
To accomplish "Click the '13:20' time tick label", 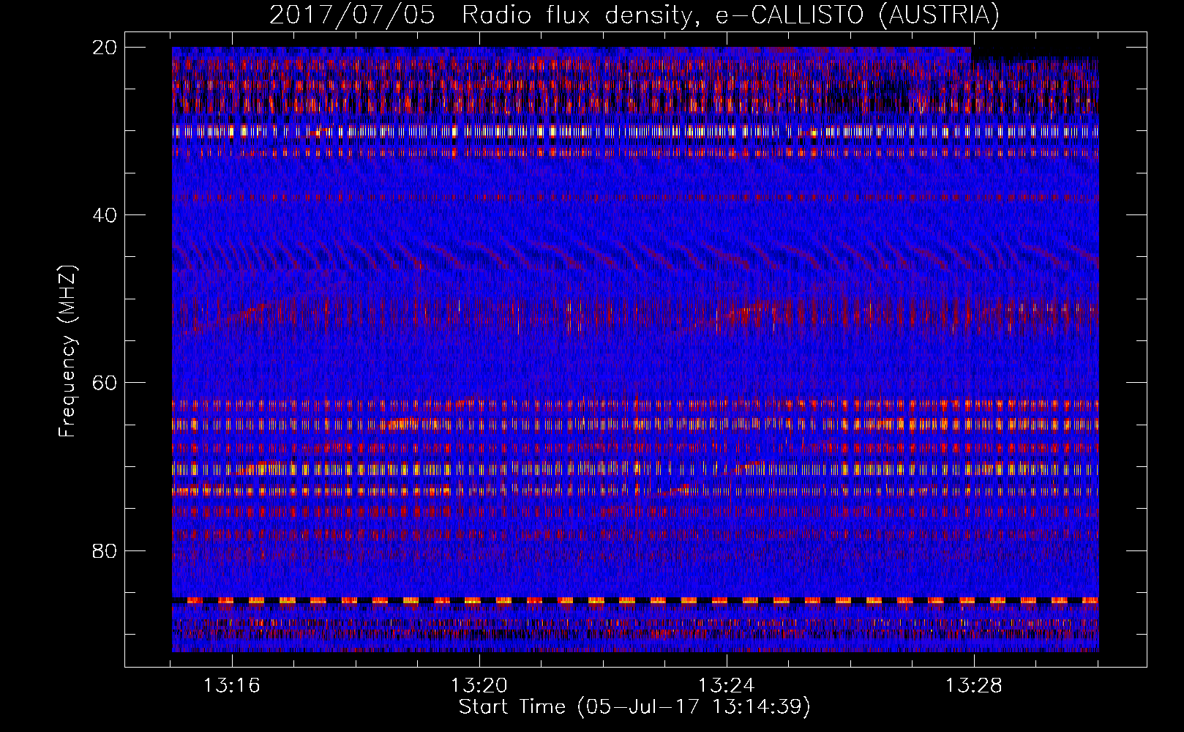I will coord(479,686).
